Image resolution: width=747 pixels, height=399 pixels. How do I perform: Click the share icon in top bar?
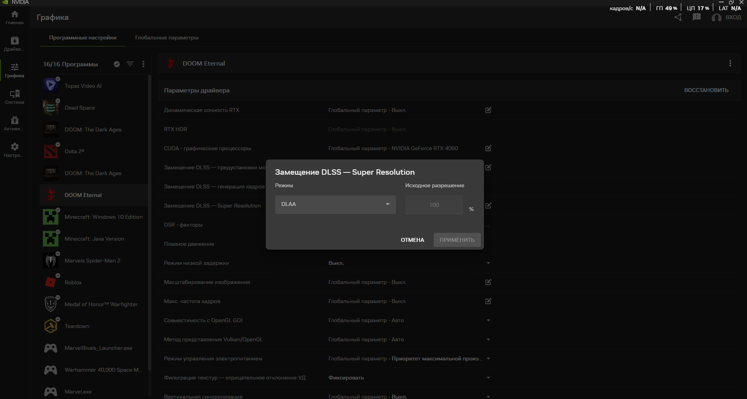pyautogui.click(x=678, y=18)
